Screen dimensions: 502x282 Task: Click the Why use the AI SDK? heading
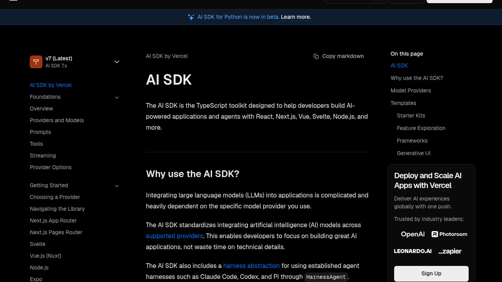192,174
